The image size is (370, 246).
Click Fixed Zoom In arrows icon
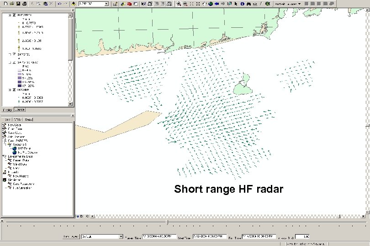(x=191, y=4)
